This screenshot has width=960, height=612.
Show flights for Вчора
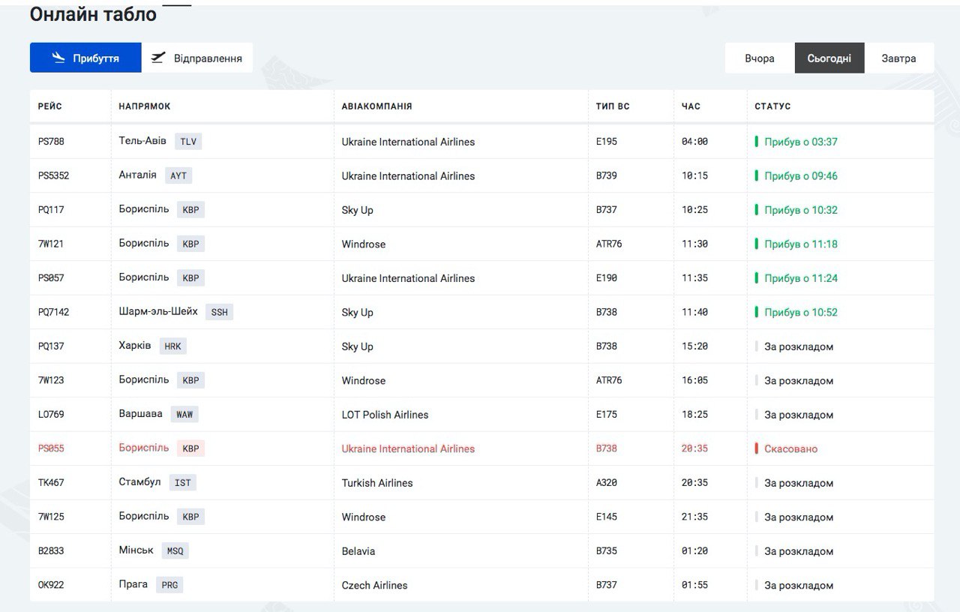click(760, 58)
